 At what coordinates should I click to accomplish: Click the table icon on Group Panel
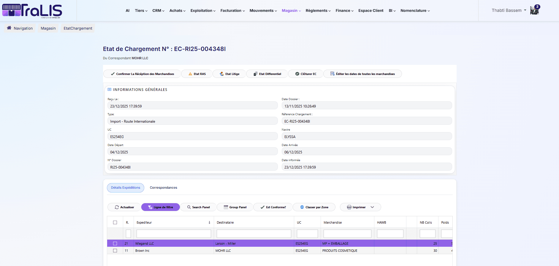point(226,207)
